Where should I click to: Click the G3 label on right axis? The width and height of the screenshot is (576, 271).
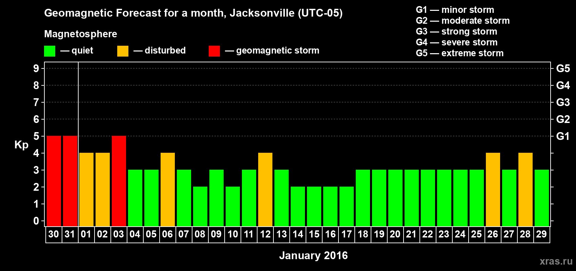tap(563, 102)
